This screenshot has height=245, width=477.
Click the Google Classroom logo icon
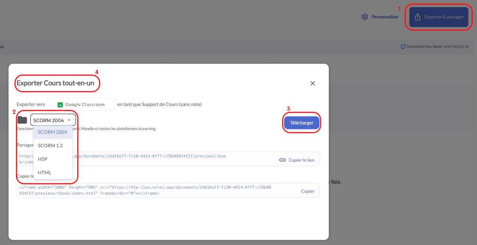coord(60,104)
